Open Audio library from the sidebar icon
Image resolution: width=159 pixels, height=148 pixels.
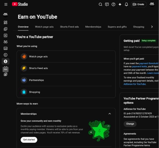coord(5,74)
